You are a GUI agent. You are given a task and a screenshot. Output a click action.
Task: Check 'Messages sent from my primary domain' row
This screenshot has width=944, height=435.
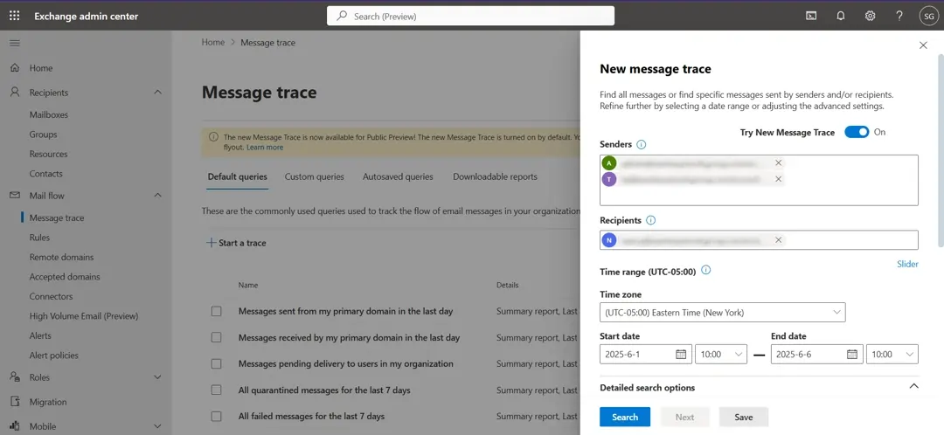point(216,311)
